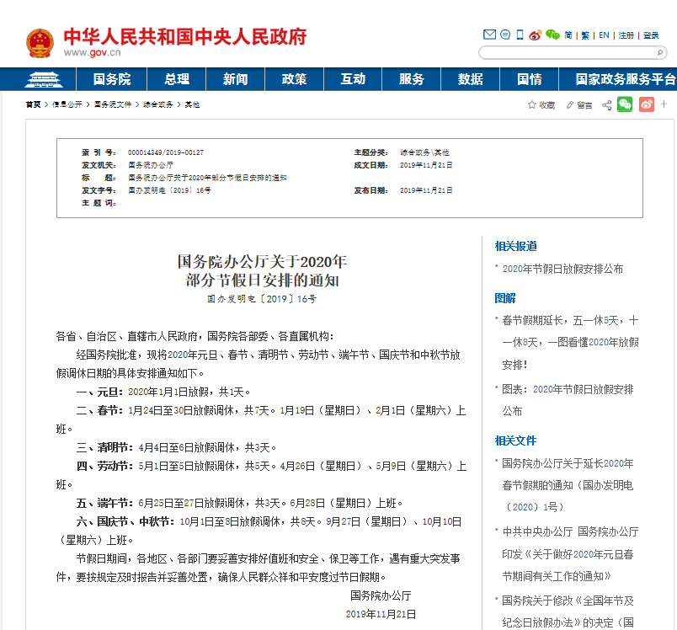Viewport: 677px width, 630px height.
Task: Click the Weibo icon in the header
Action: tap(535, 35)
